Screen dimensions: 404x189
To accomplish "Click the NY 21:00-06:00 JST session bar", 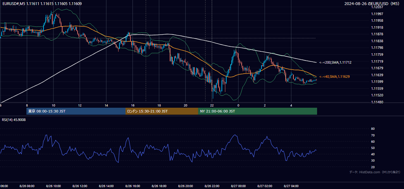I will [x=258, y=111].
